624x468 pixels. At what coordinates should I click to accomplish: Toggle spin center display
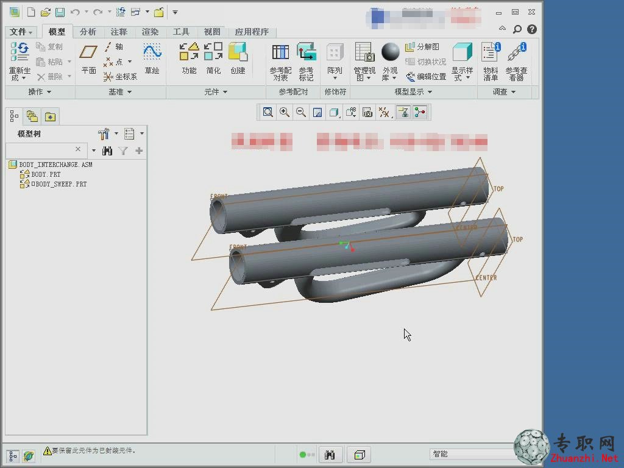[x=420, y=113]
